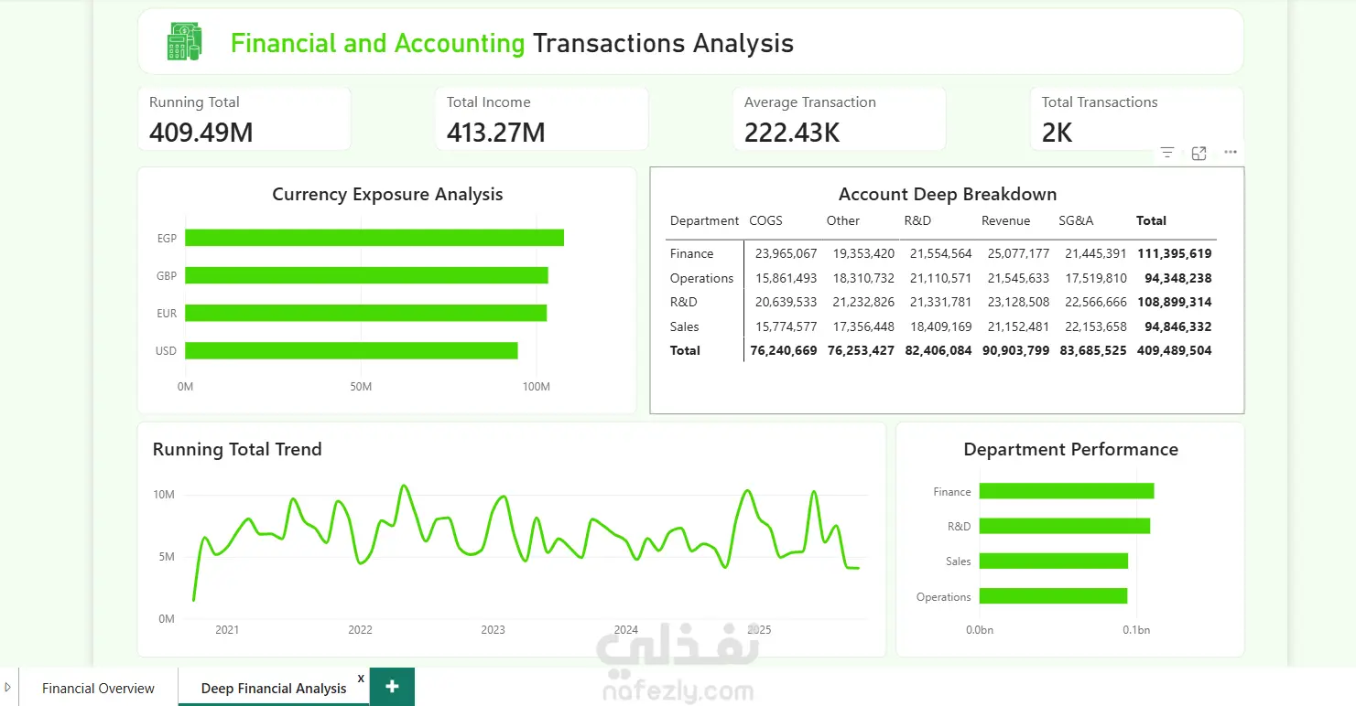This screenshot has height=706, width=1356.
Task: Click cell value 18,310,732
Action: click(863, 278)
